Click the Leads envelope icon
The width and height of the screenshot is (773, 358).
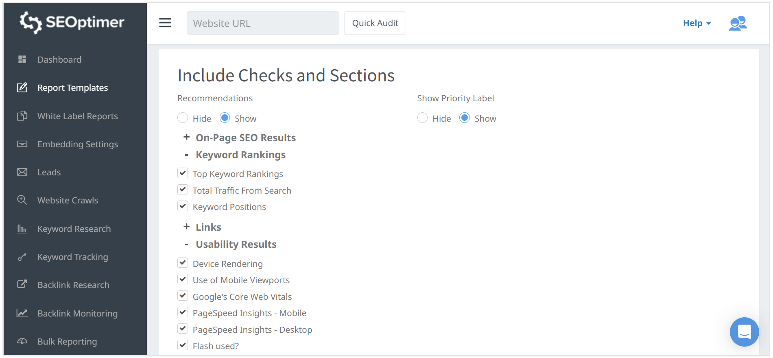tap(22, 172)
